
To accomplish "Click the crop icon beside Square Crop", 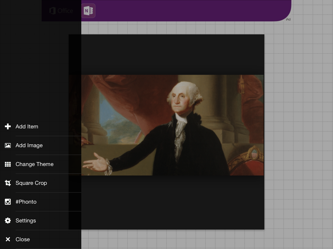I will click(8, 183).
